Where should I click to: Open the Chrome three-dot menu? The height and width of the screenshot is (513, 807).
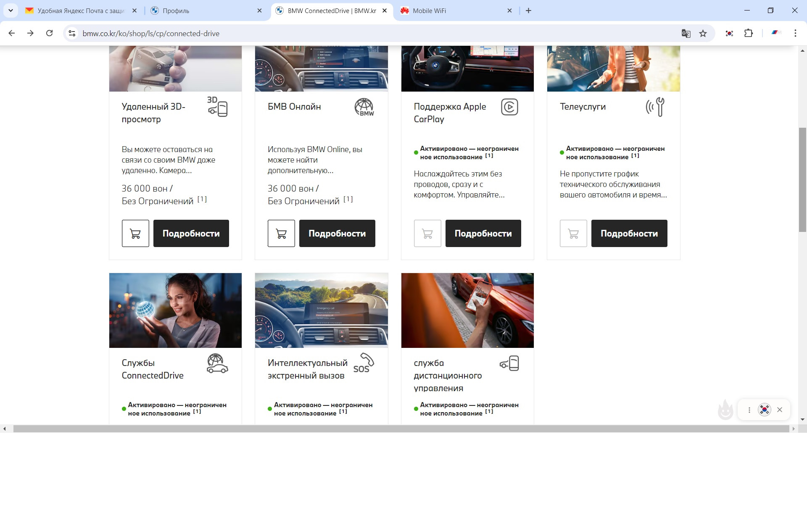click(795, 33)
